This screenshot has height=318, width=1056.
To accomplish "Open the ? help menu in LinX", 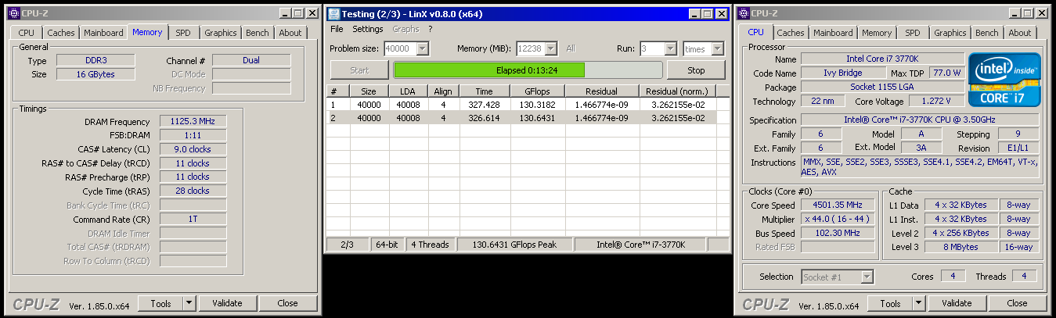I will click(x=431, y=29).
